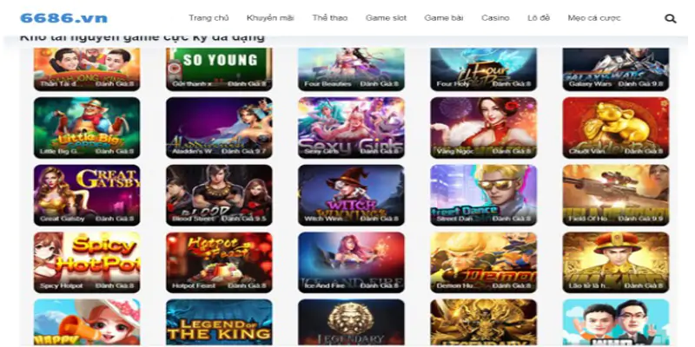Image resolution: width=695 pixels, height=347 pixels.
Task: Play the Legend of the King game
Action: pos(219,323)
